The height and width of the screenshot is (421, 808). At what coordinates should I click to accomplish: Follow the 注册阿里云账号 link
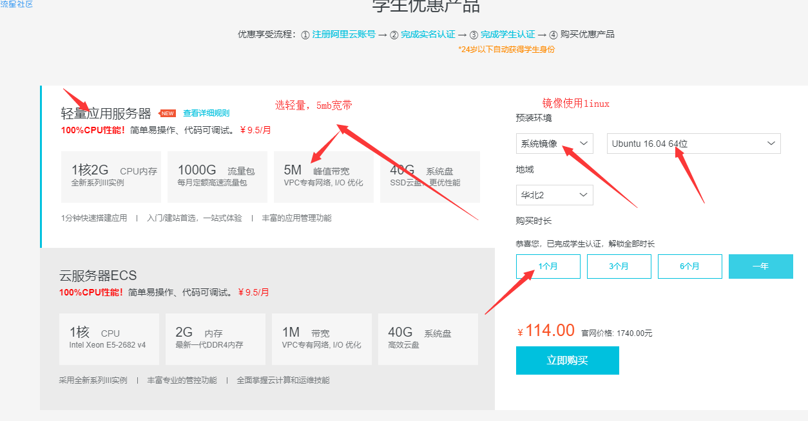click(343, 35)
